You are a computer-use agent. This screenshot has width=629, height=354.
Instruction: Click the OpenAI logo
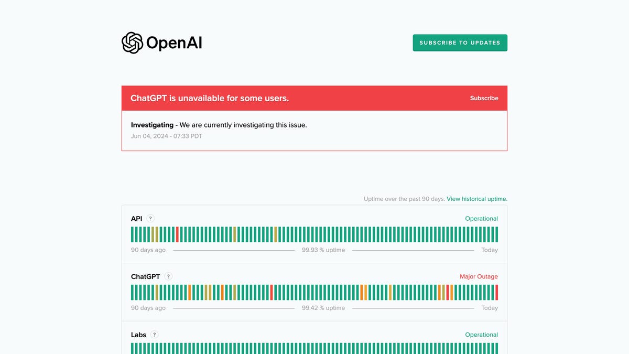(x=161, y=44)
